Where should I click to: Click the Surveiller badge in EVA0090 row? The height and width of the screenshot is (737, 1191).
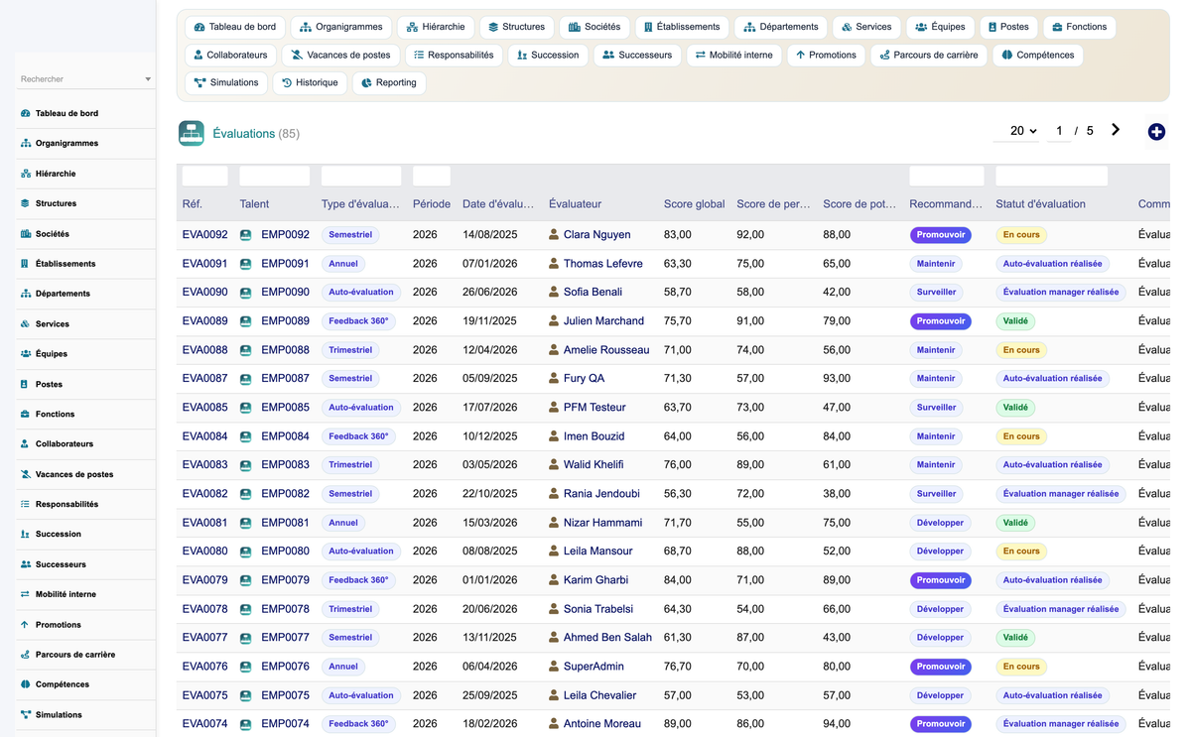pyautogui.click(x=936, y=293)
